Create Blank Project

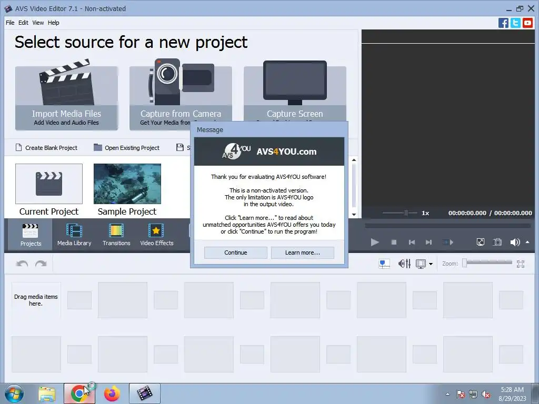[46, 148]
